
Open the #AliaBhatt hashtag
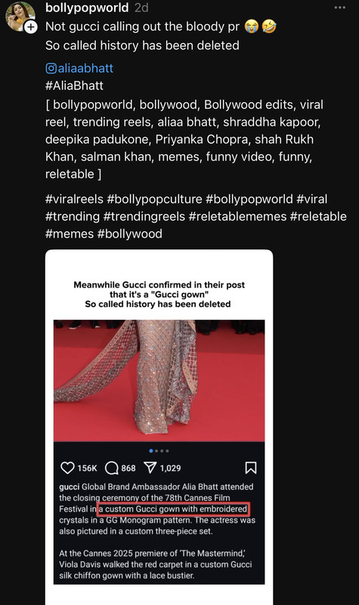[74, 85]
